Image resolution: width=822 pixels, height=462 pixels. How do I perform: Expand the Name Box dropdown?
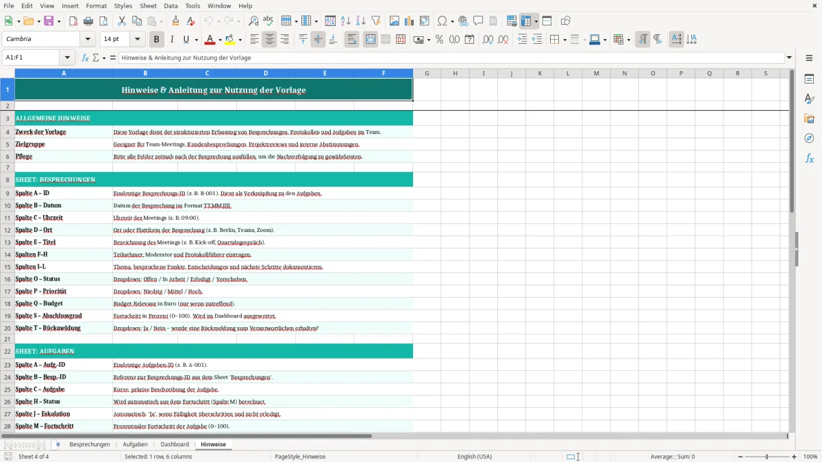coord(67,57)
